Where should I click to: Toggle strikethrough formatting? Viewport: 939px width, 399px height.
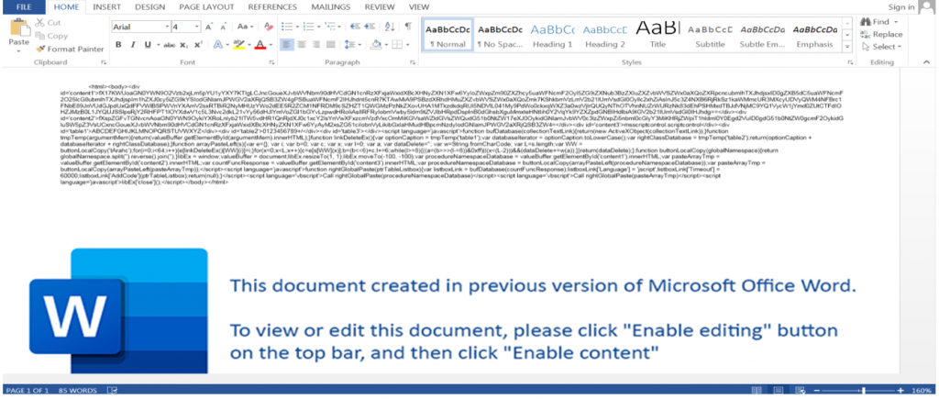pyautogui.click(x=170, y=45)
